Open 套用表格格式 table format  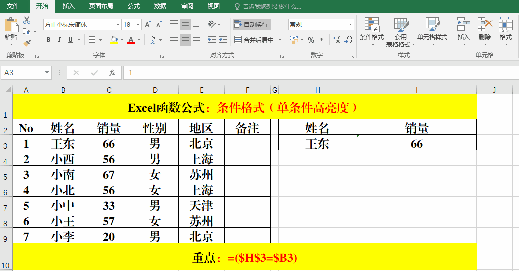click(401, 32)
